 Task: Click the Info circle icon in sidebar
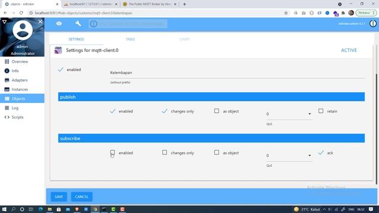[x=7, y=71]
